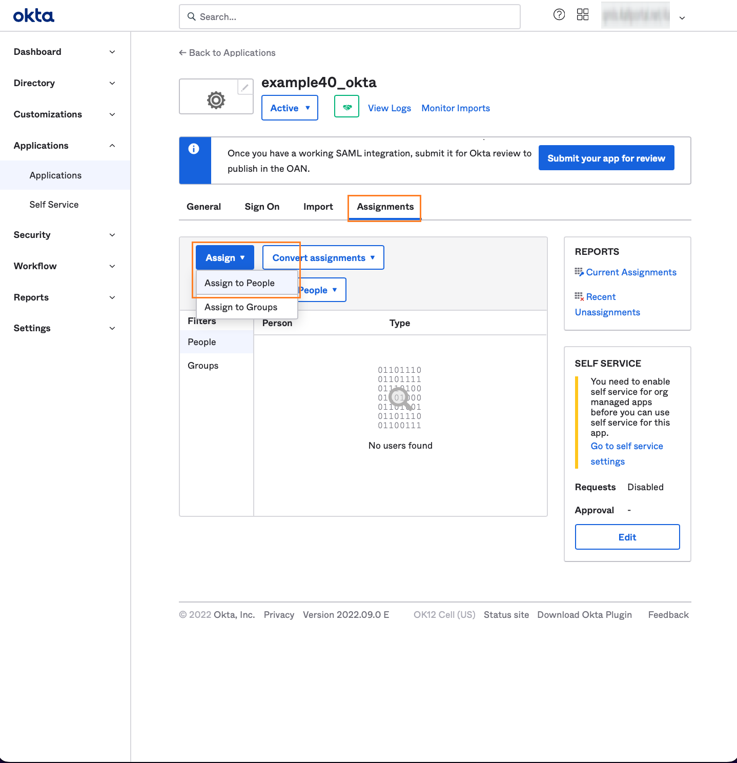Select Self Service in sidebar
The image size is (737, 763).
(x=65, y=205)
